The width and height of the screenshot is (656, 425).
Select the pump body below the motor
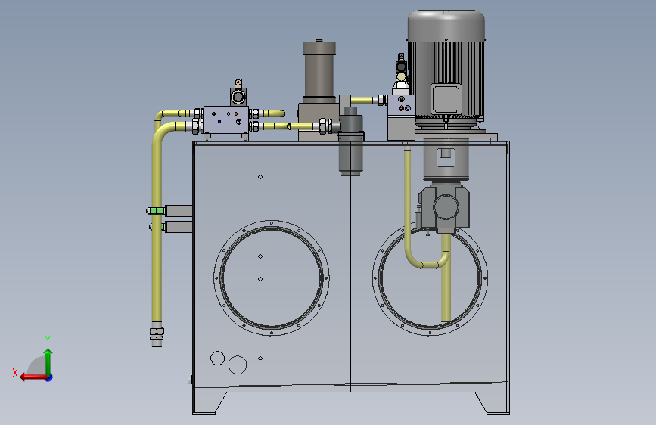[444, 207]
